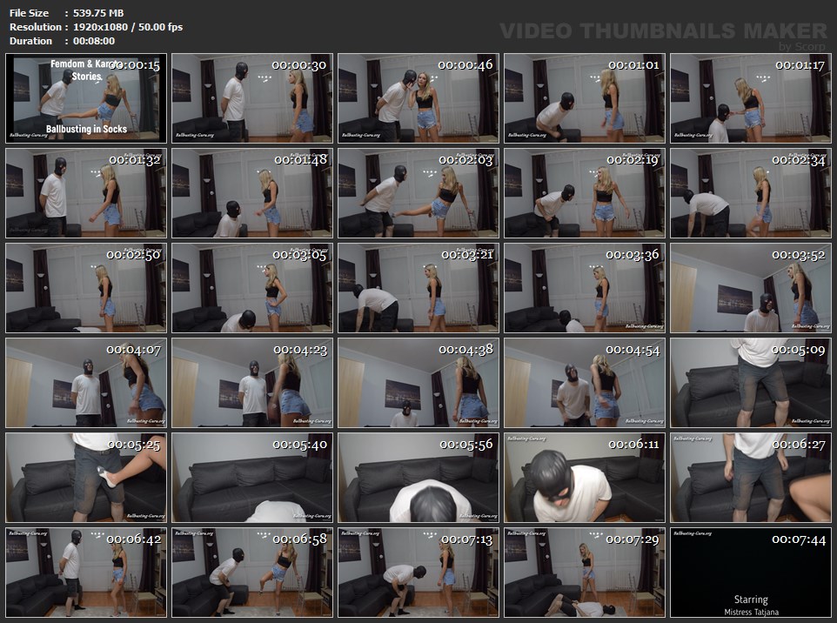Select the thumbnail at 00:04:23
This screenshot has width=837, height=623.
pyautogui.click(x=252, y=383)
